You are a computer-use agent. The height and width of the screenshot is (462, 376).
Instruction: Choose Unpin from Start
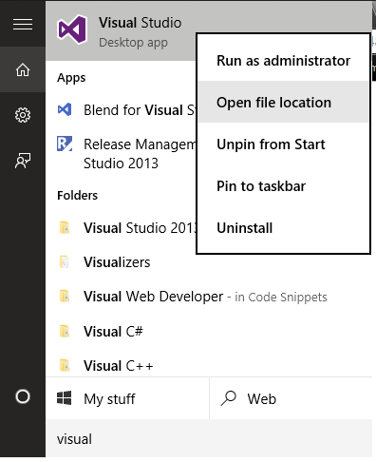pyautogui.click(x=283, y=144)
